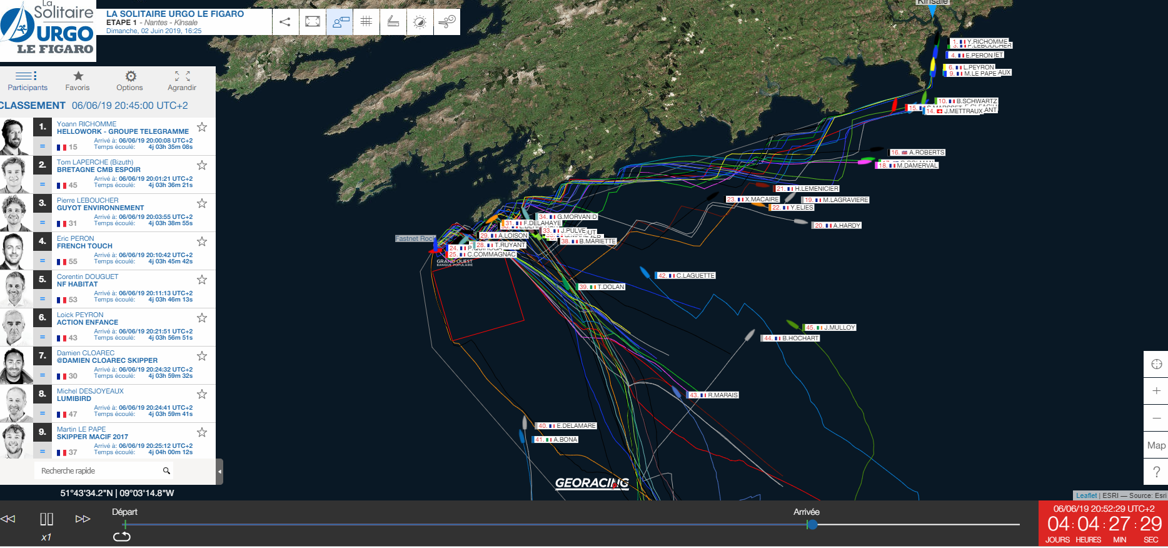Screen dimensions: 1168x548
Task: Open the share options icon
Action: 285,22
